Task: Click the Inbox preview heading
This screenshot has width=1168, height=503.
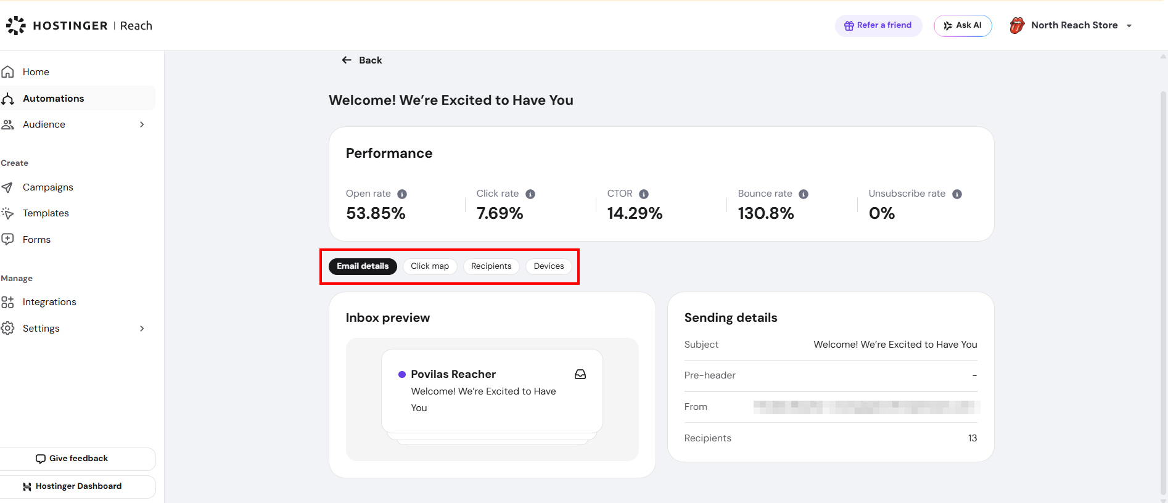Action: point(388,318)
